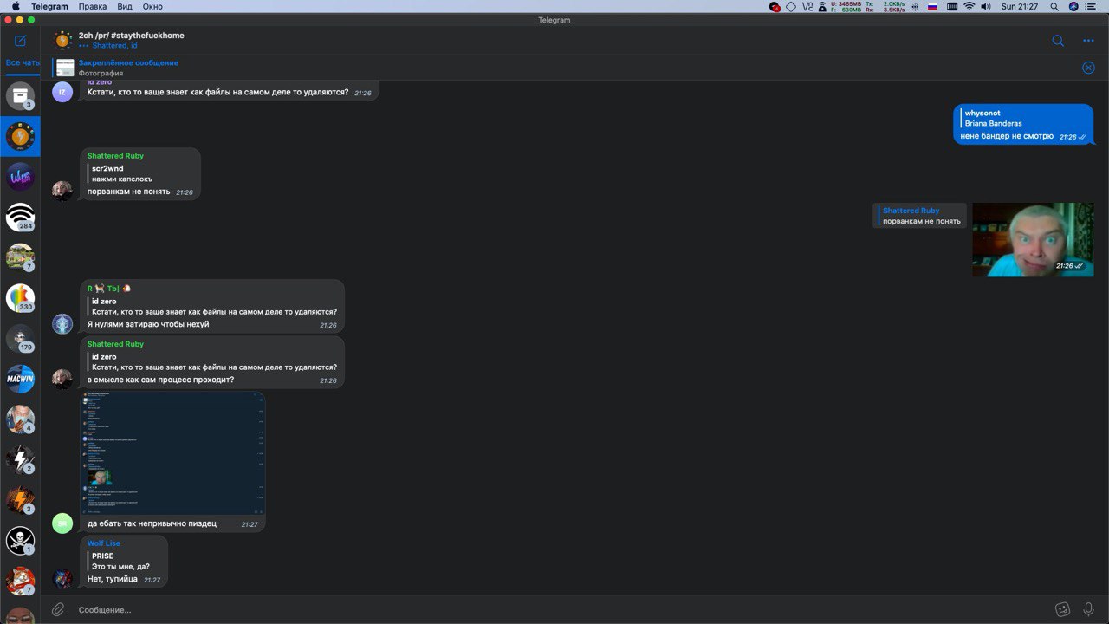The image size is (1109, 624).
Task: Open the Вид menu
Action: click(x=125, y=6)
